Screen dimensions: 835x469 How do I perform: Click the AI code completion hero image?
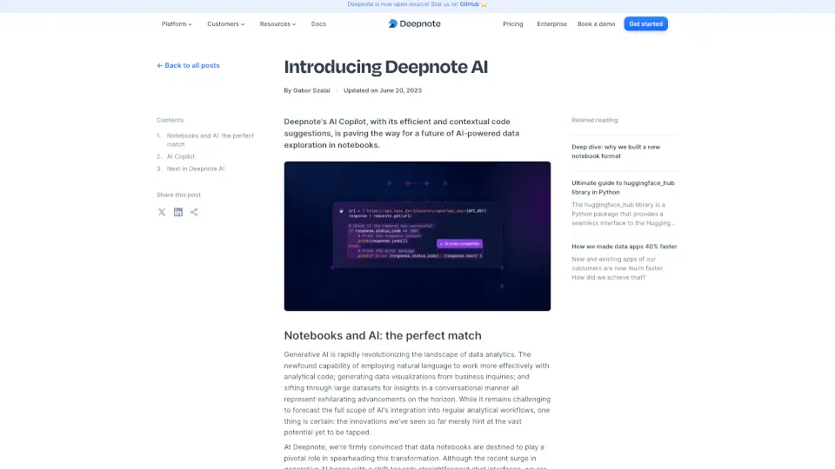417,236
